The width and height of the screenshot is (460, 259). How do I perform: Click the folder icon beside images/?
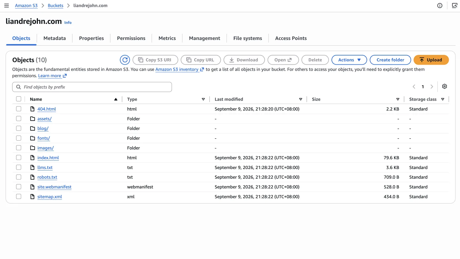tap(32, 148)
